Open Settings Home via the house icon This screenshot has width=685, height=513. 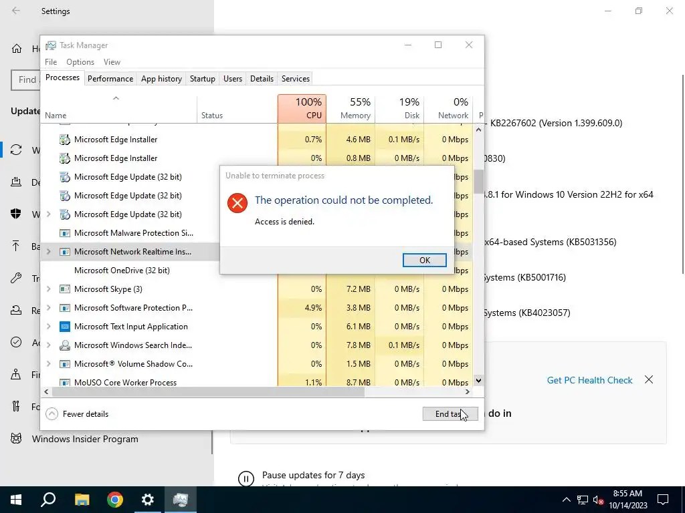click(x=17, y=48)
